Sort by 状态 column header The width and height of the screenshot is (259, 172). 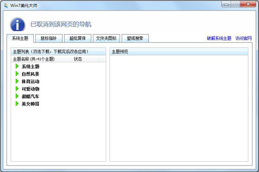click(85, 59)
